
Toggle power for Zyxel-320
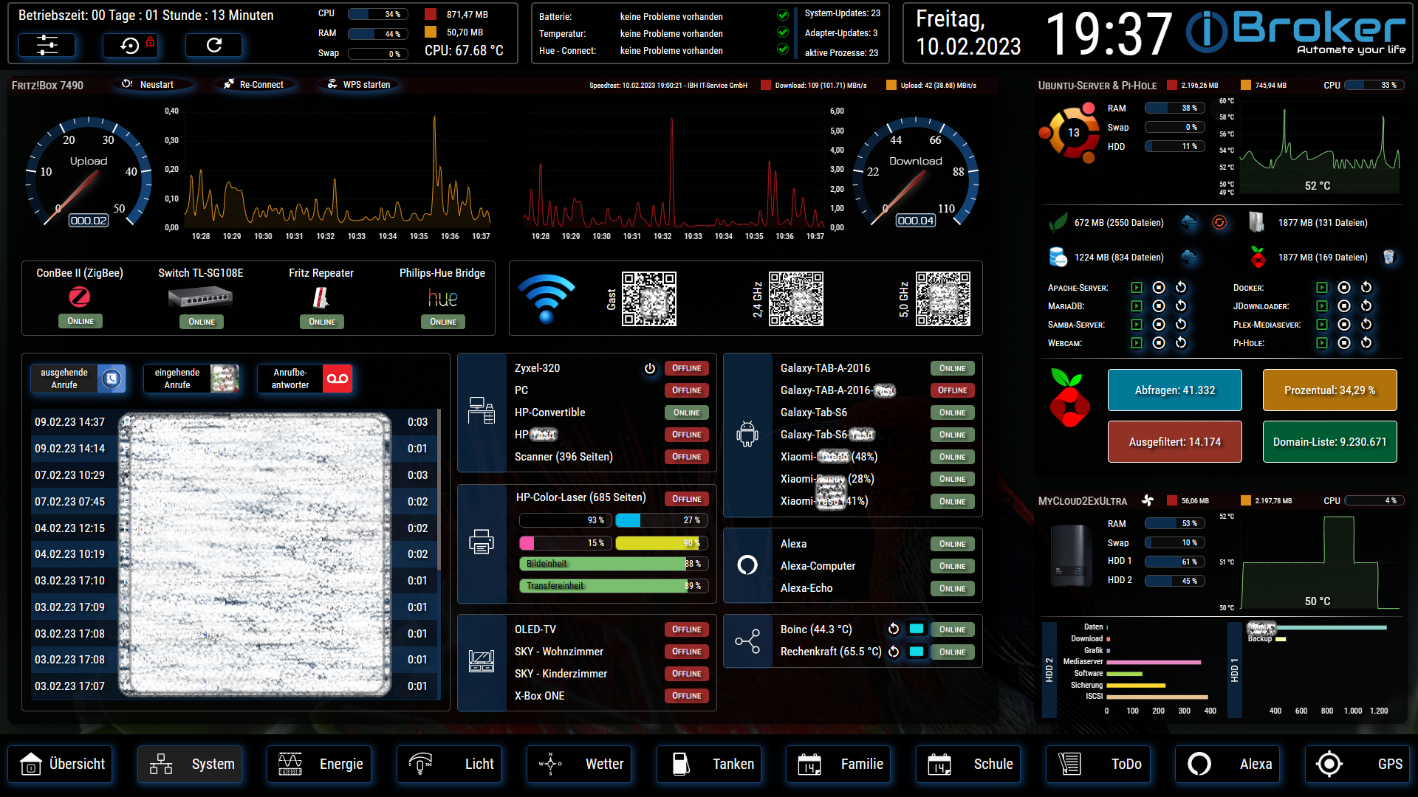click(x=650, y=368)
